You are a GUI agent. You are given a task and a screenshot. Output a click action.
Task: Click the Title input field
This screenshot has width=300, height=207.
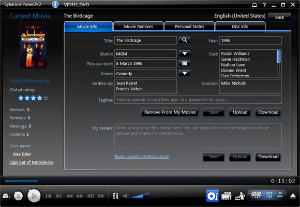(145, 40)
